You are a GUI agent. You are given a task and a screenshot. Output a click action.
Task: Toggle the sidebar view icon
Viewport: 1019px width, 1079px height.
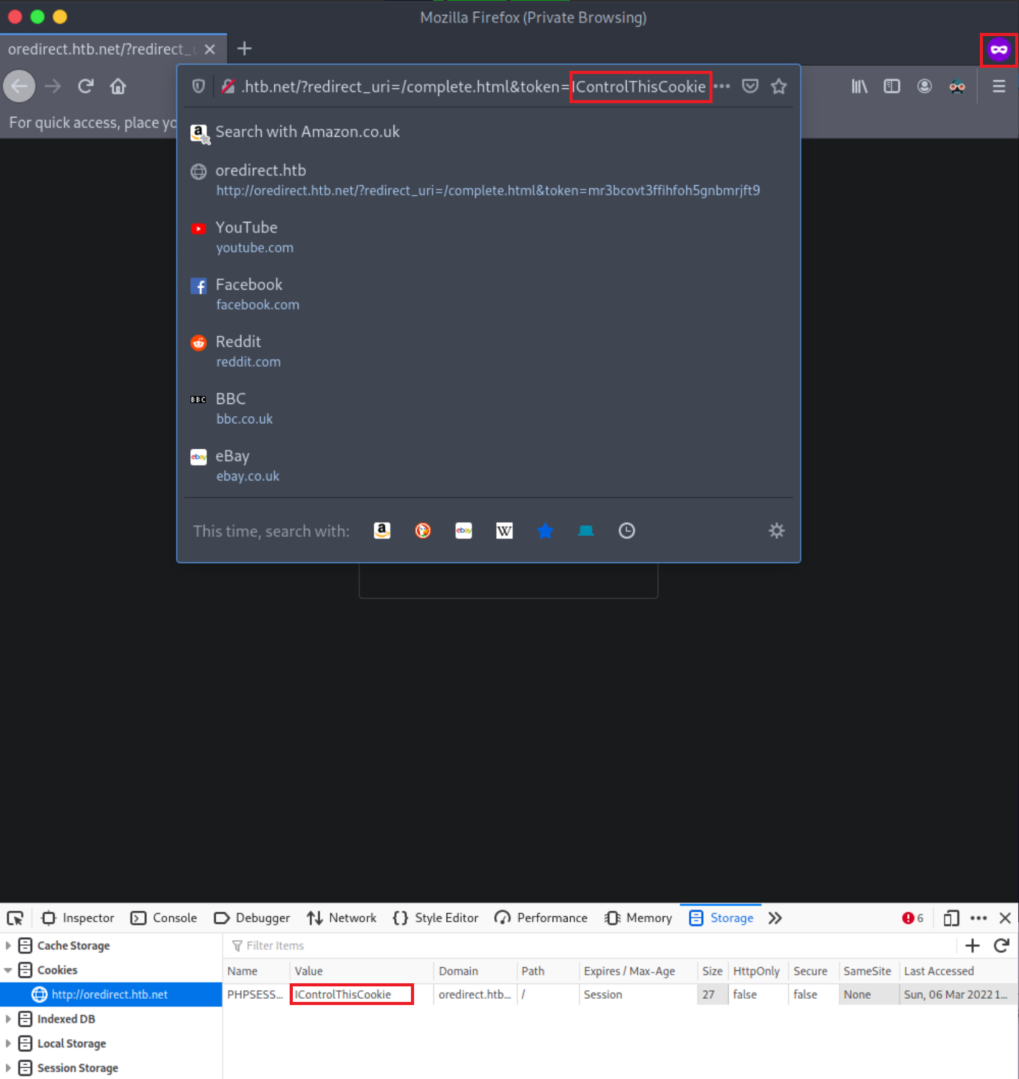tap(892, 86)
